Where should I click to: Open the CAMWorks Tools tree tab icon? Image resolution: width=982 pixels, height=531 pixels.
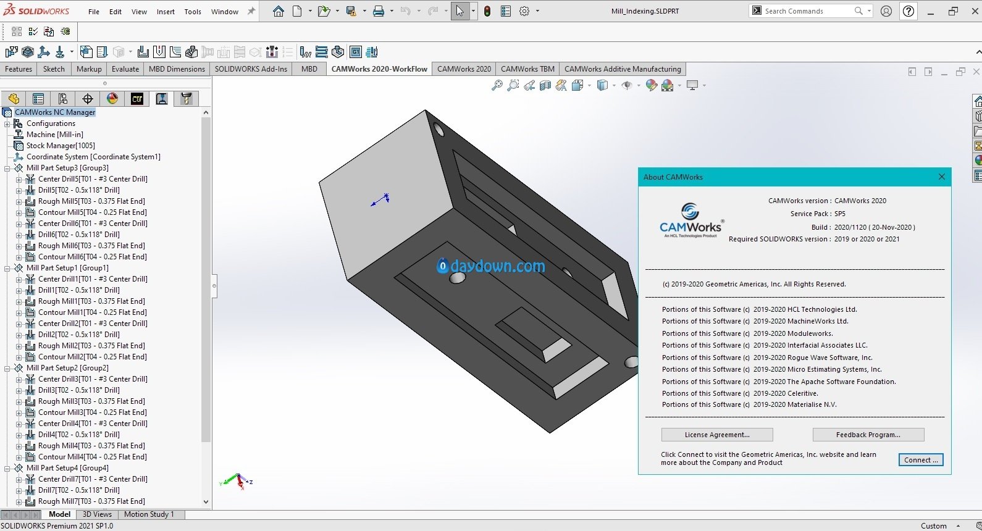[x=187, y=99]
